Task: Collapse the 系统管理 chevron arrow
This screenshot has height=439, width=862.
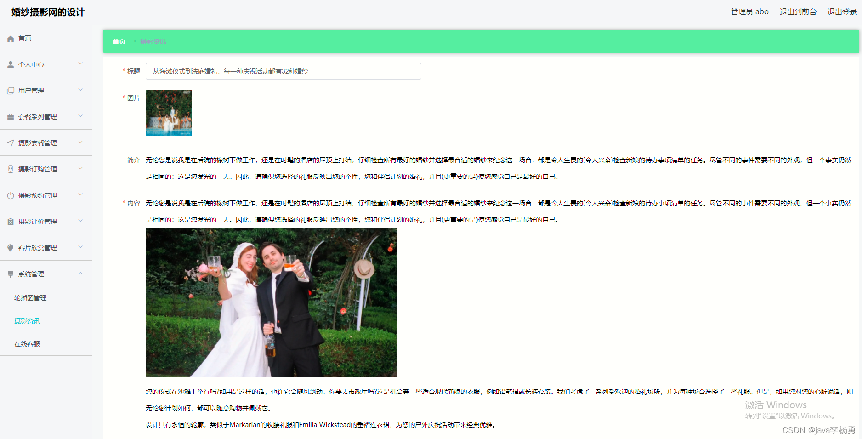Action: pos(80,274)
